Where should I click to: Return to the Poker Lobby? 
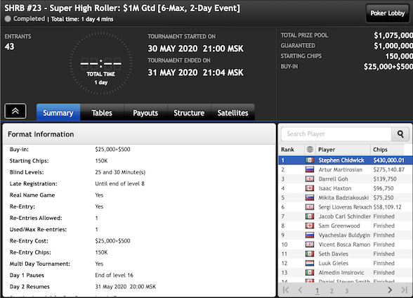[x=388, y=13]
